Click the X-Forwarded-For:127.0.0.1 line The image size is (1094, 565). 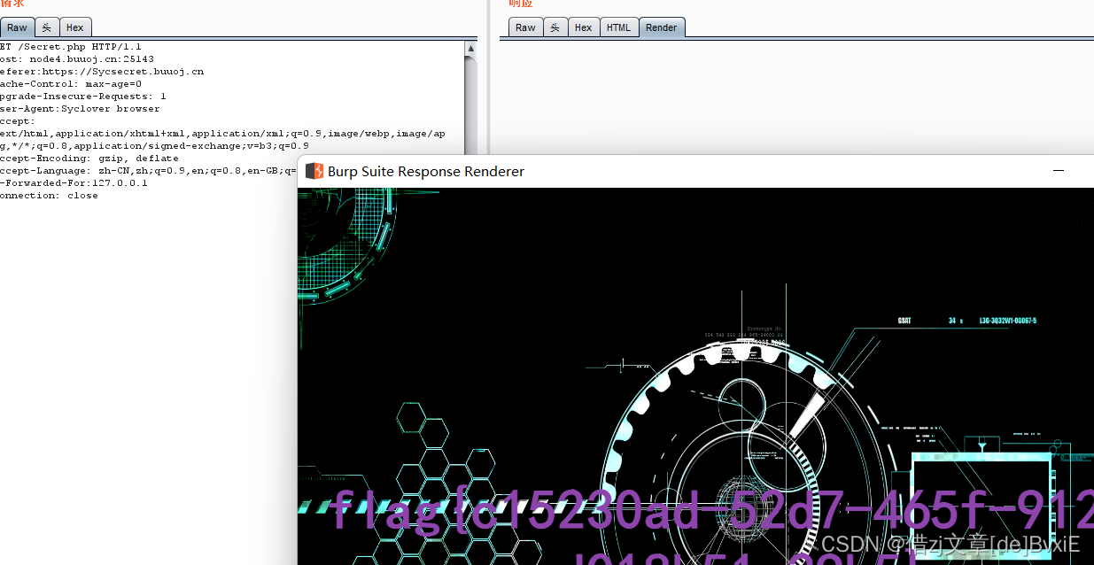(x=74, y=183)
